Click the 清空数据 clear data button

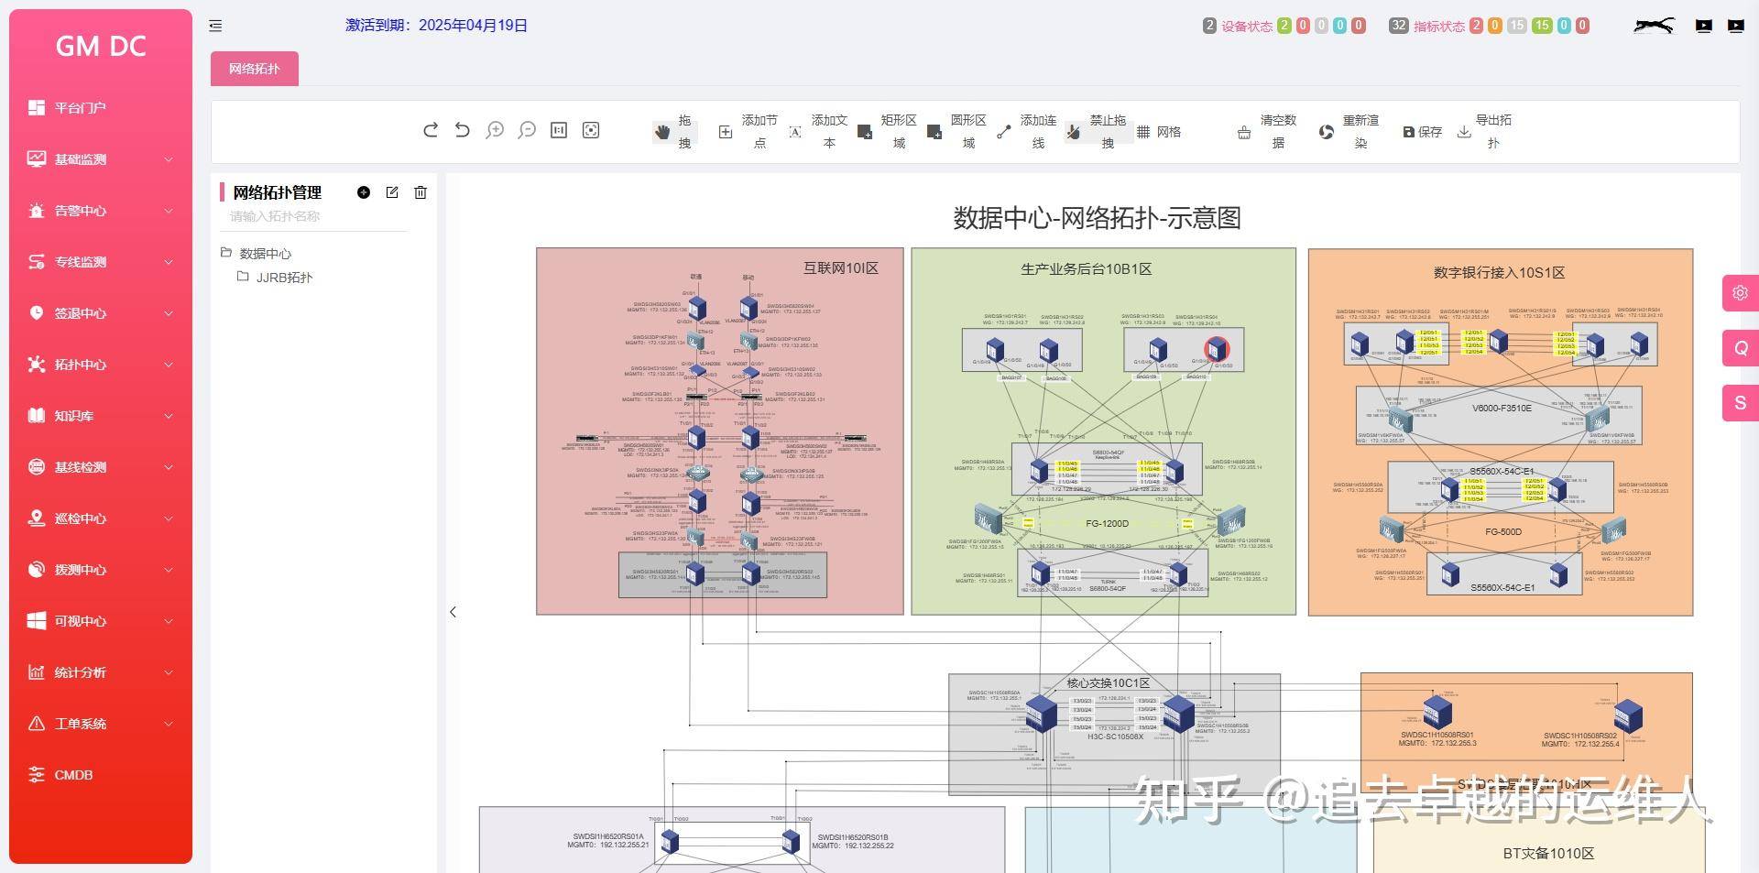point(1268,132)
